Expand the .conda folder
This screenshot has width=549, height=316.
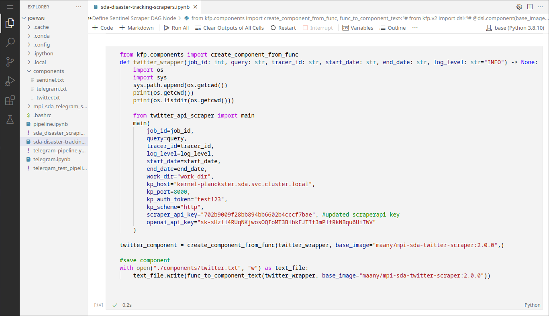coord(54,36)
